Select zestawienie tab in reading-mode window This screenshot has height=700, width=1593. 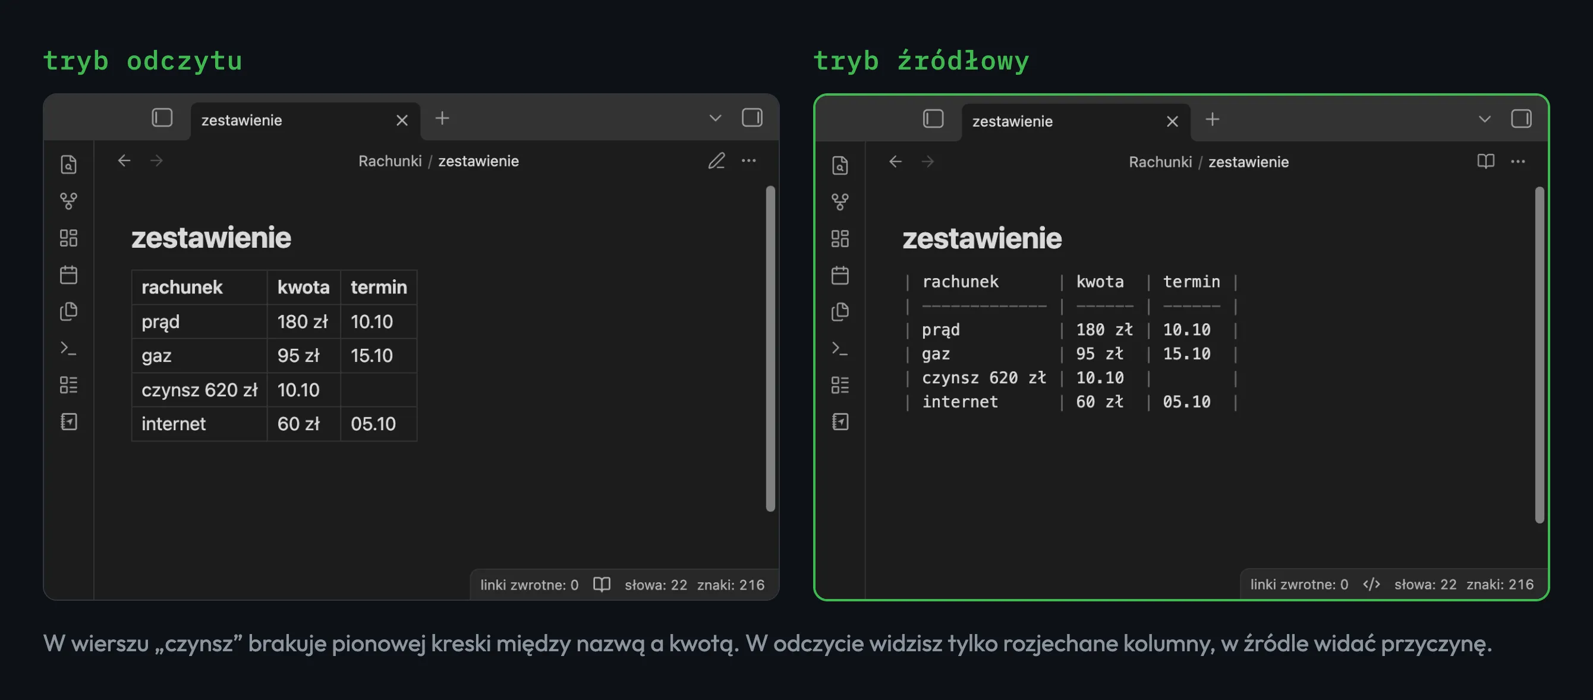[x=306, y=121]
